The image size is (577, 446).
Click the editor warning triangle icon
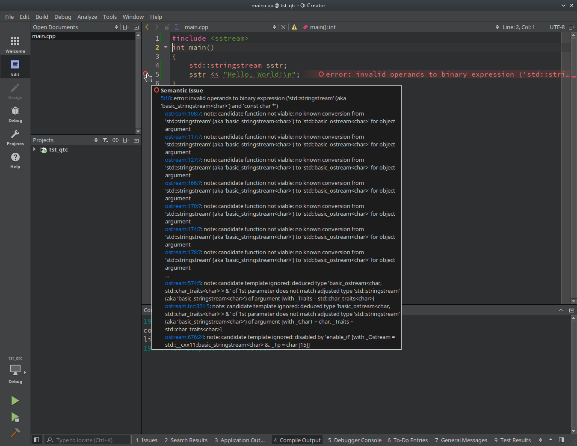pyautogui.click(x=294, y=27)
